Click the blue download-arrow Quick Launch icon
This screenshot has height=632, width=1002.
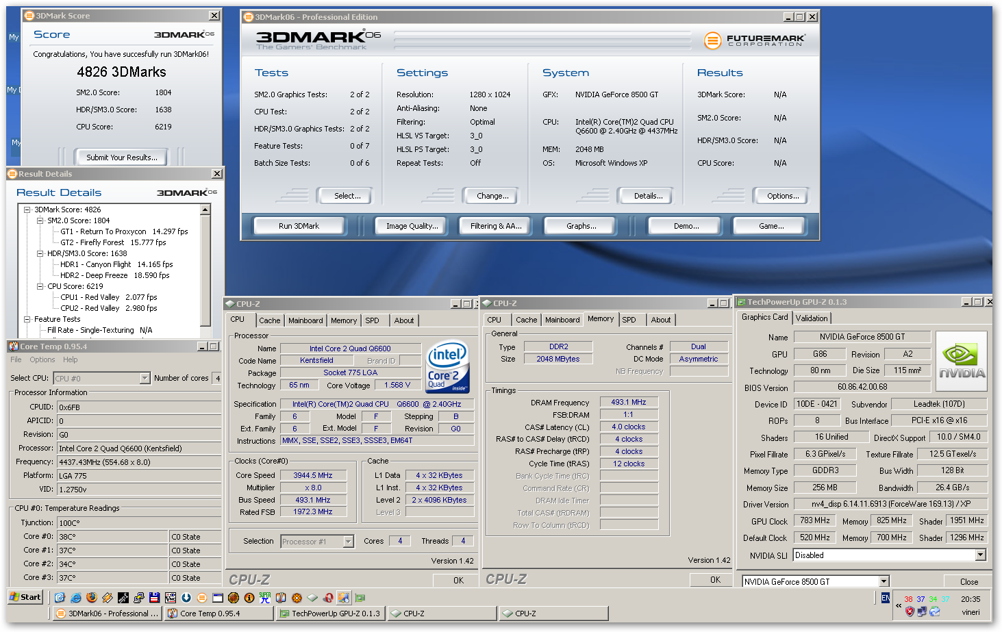point(186,598)
